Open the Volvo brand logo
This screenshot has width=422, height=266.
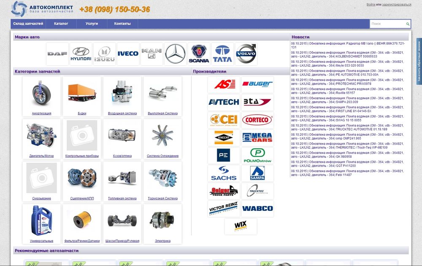point(246,54)
